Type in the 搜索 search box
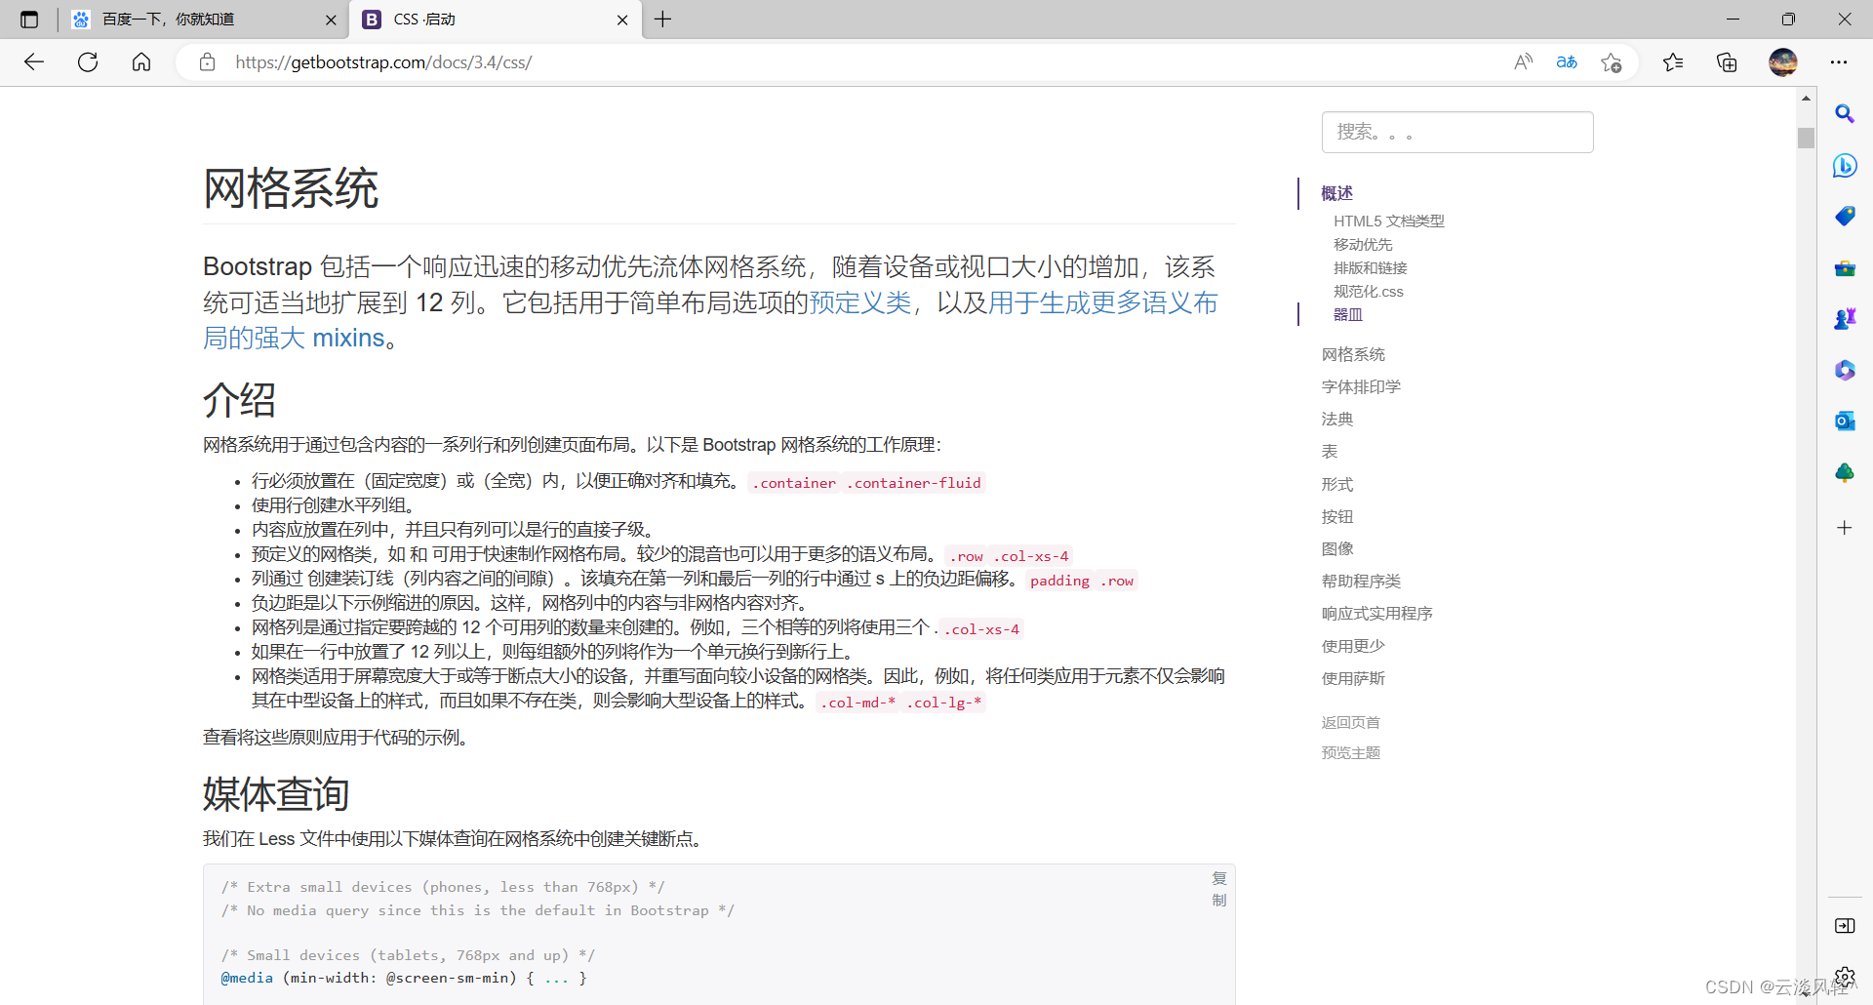 point(1457,132)
